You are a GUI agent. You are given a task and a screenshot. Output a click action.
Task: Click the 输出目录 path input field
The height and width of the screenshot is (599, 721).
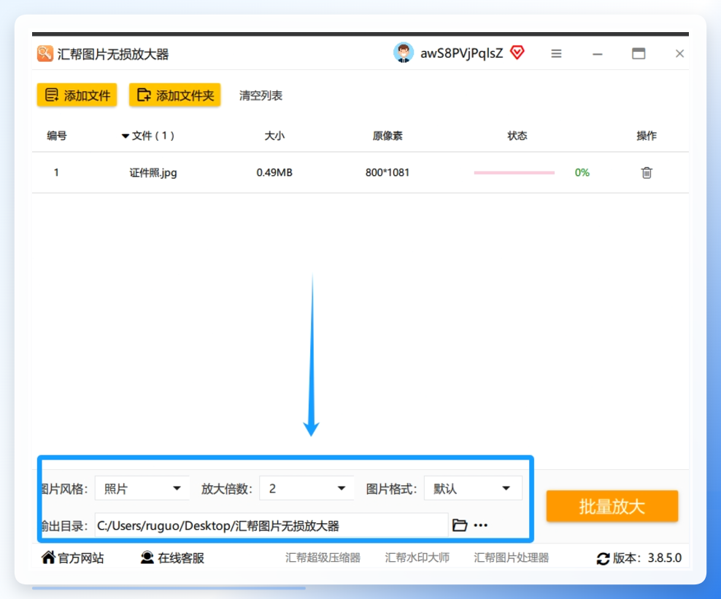[271, 525]
